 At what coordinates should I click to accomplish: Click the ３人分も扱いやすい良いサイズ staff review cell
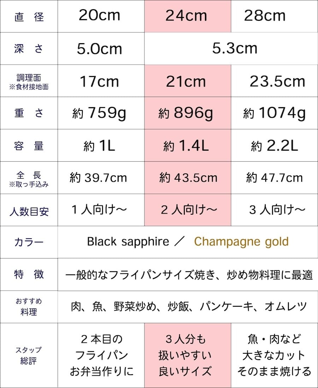point(187,355)
